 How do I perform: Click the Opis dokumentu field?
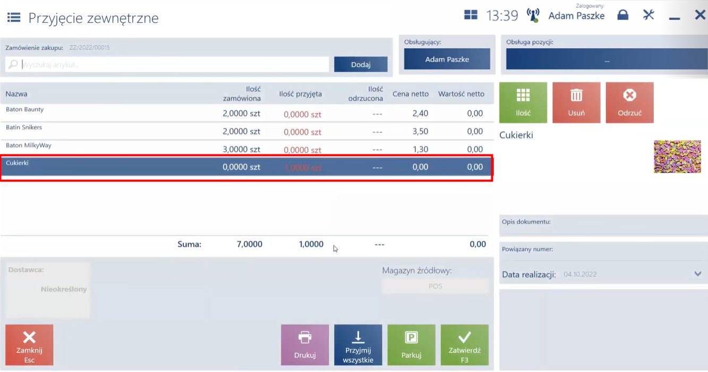603,226
